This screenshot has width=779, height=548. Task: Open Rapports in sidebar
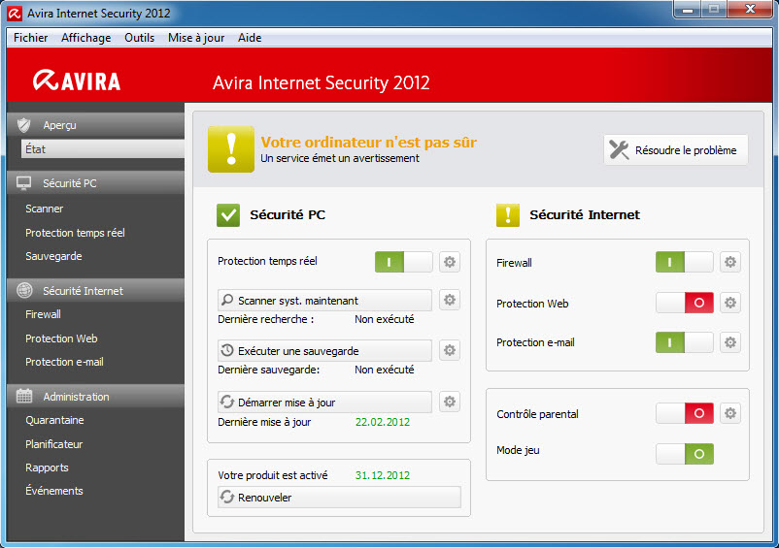[48, 467]
